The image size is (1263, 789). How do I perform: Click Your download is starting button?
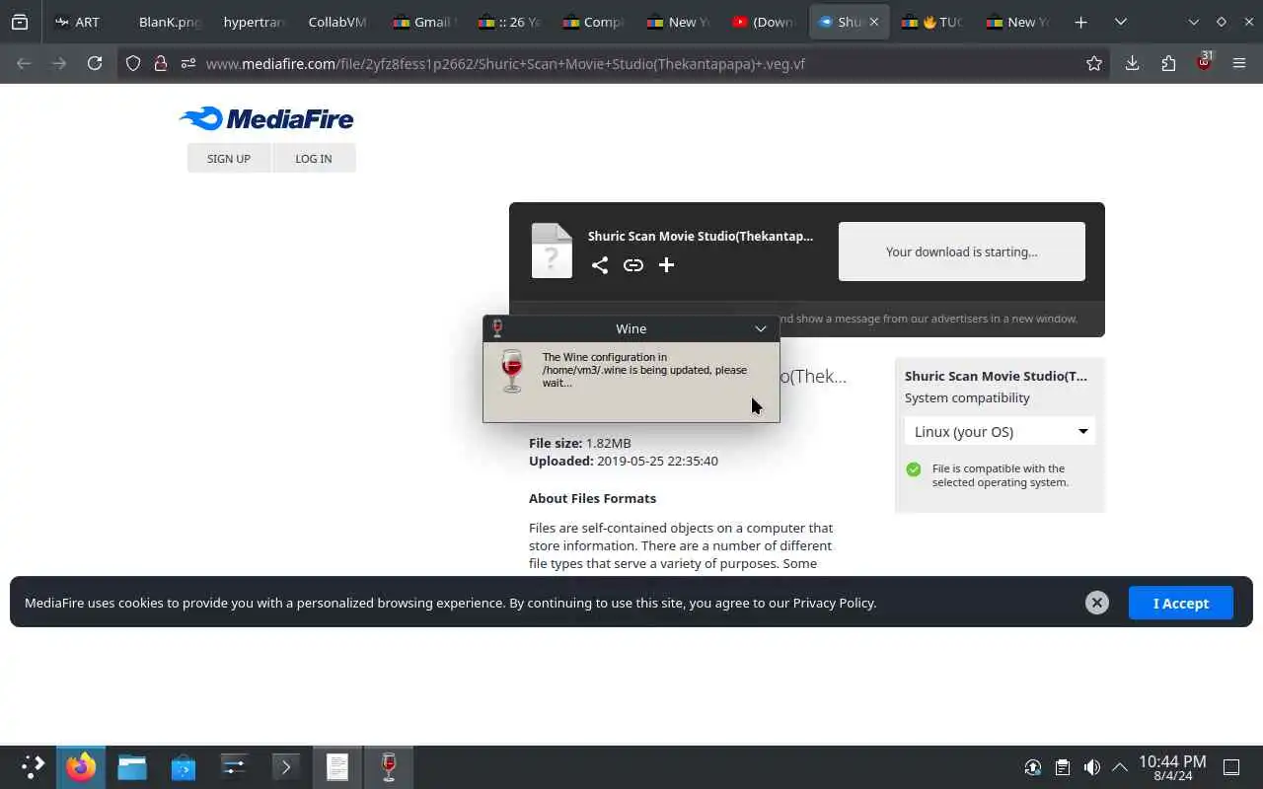point(962,251)
